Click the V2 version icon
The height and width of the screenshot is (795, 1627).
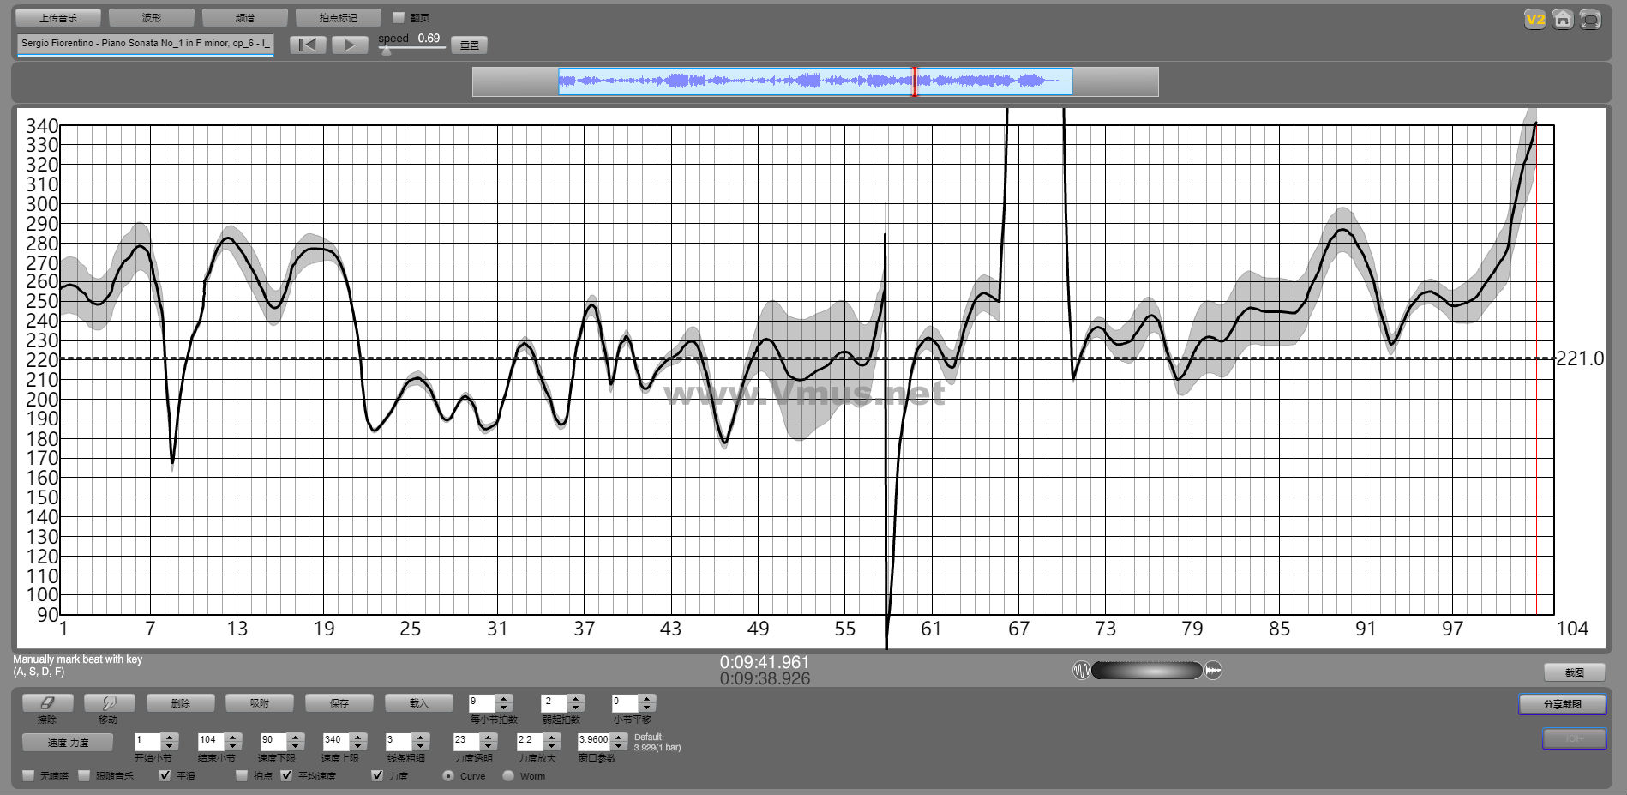1534,20
